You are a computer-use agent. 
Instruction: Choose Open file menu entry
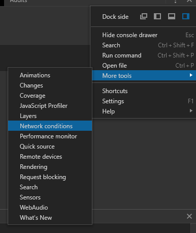(144, 66)
